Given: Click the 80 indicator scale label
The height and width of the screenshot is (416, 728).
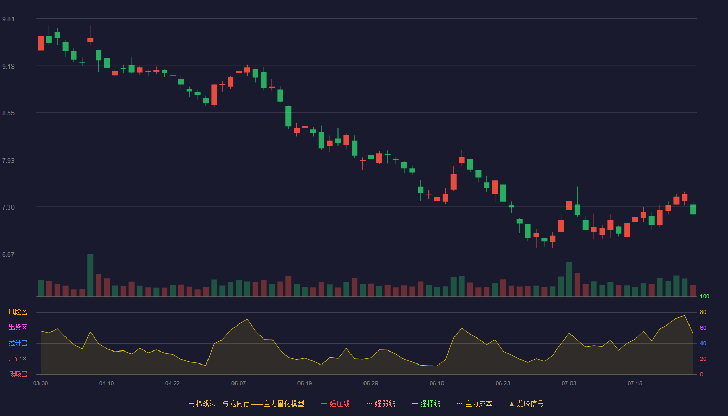Looking at the screenshot, I should click(x=703, y=312).
